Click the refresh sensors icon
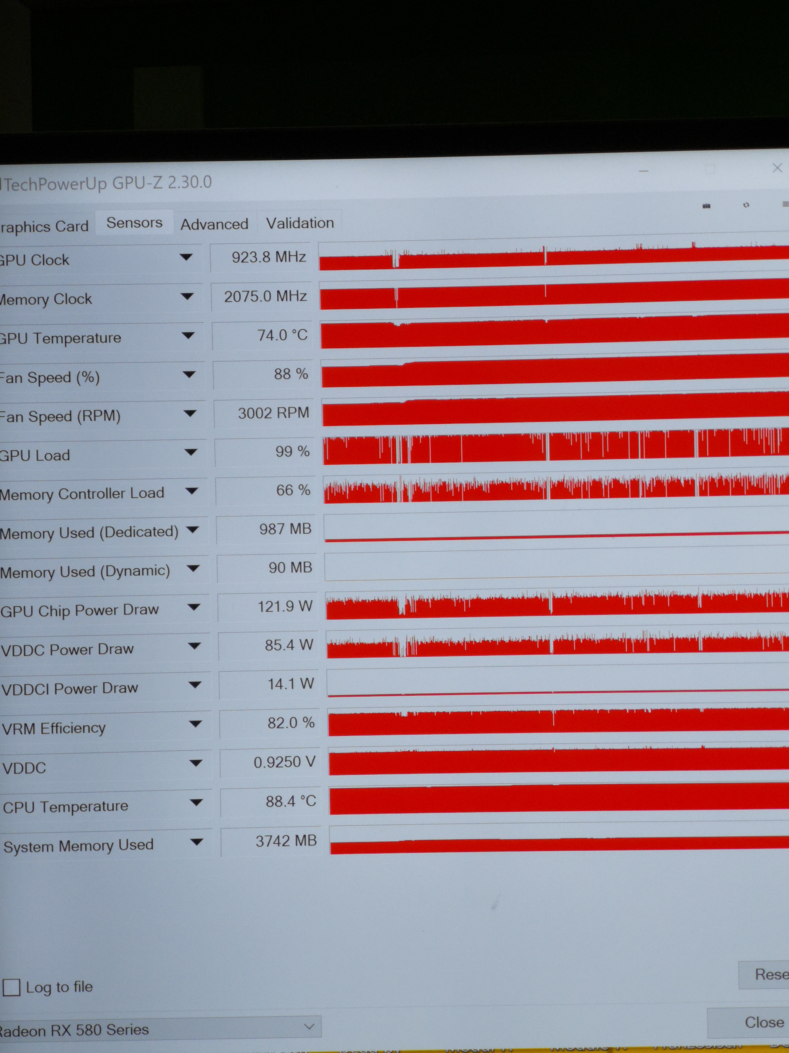The width and height of the screenshot is (789, 1053). tap(746, 205)
